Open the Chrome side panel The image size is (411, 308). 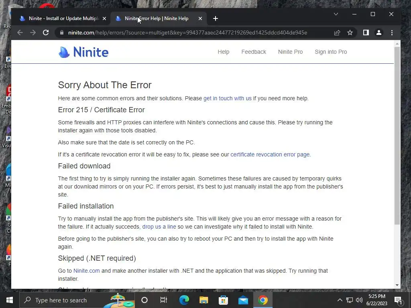(366, 32)
